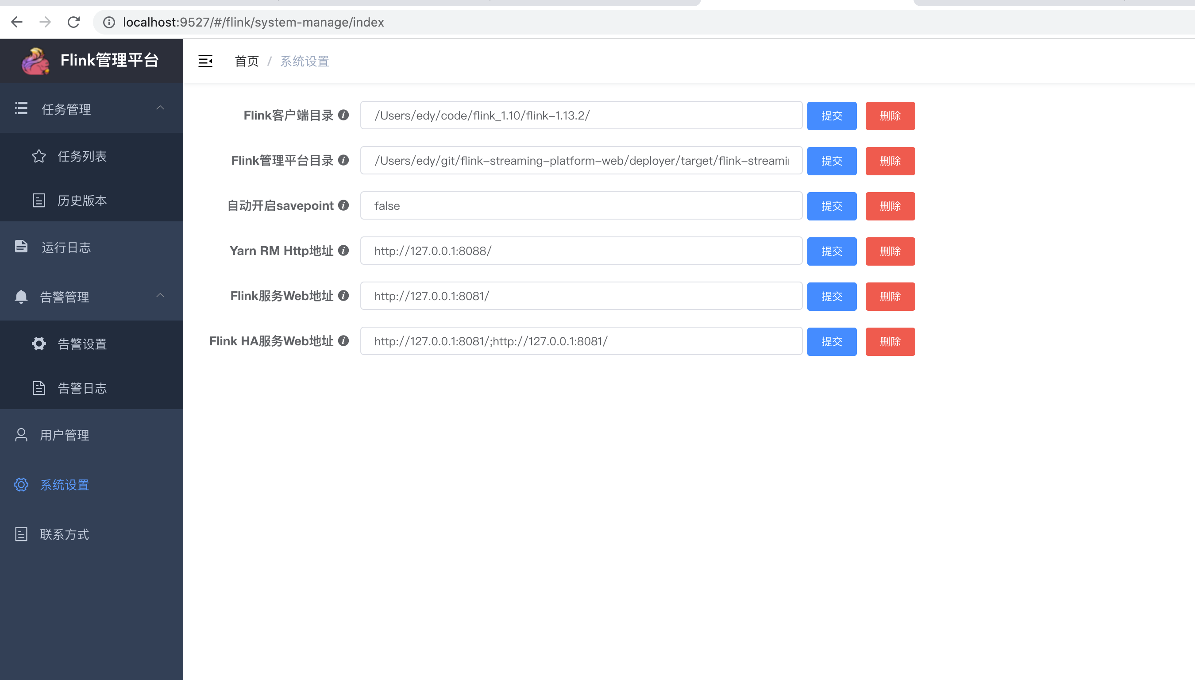Screen dimensions: 1195x680
Task: Focus the Flink HA服务Web地址 input field
Action: pyautogui.click(x=581, y=341)
